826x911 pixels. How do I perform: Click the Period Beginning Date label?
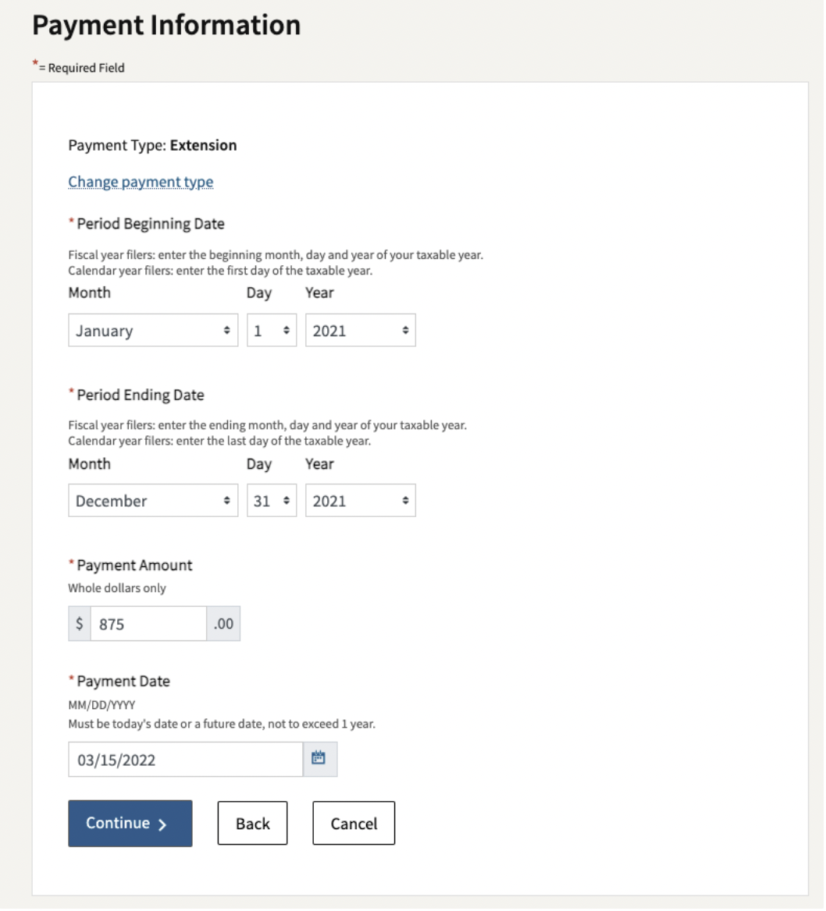[x=151, y=225]
